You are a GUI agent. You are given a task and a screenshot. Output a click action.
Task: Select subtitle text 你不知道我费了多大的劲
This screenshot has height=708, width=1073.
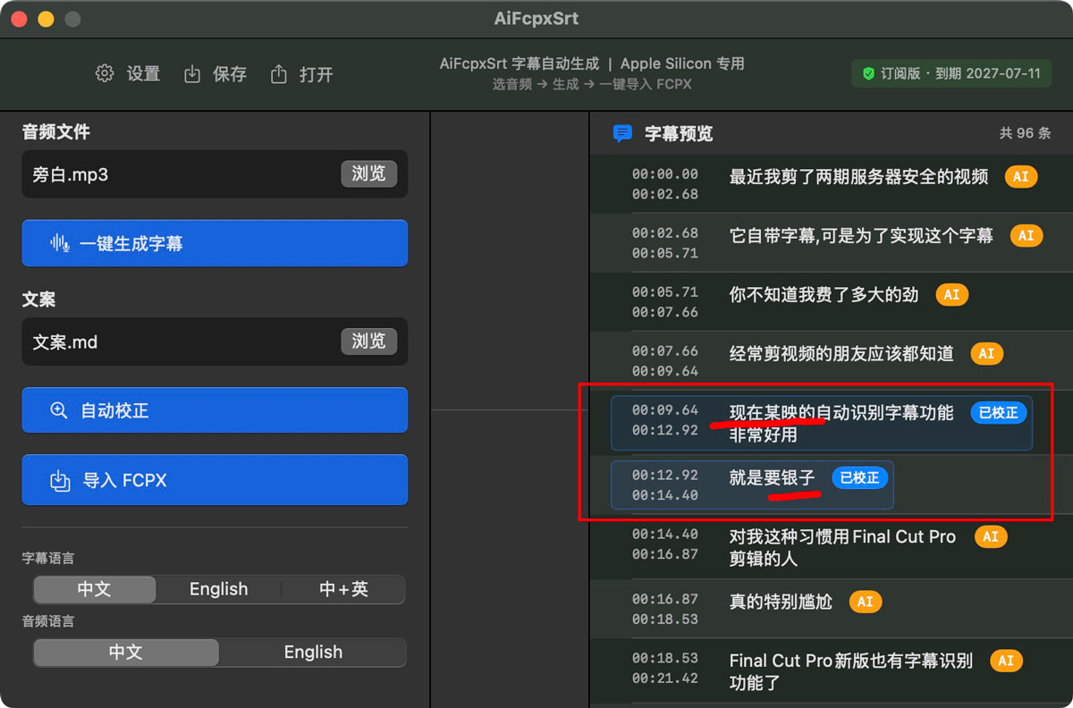[824, 294]
